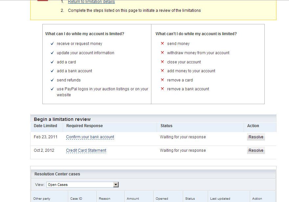Click Resolve for the Feb 23, 2011 limitation
Image resolution: width=289 pixels, height=202 pixels.
(x=256, y=137)
